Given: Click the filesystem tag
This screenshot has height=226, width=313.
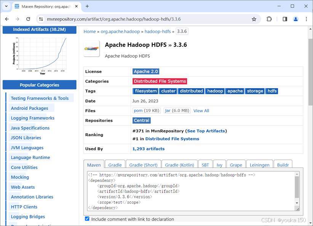Looking at the screenshot, I should pos(145,91).
